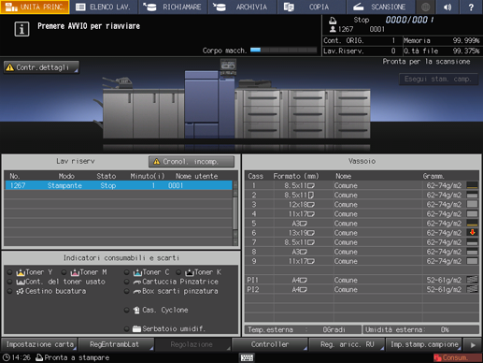483x363 pixels.
Task: Open the on-screen keyboard icon
Action: pos(247,357)
